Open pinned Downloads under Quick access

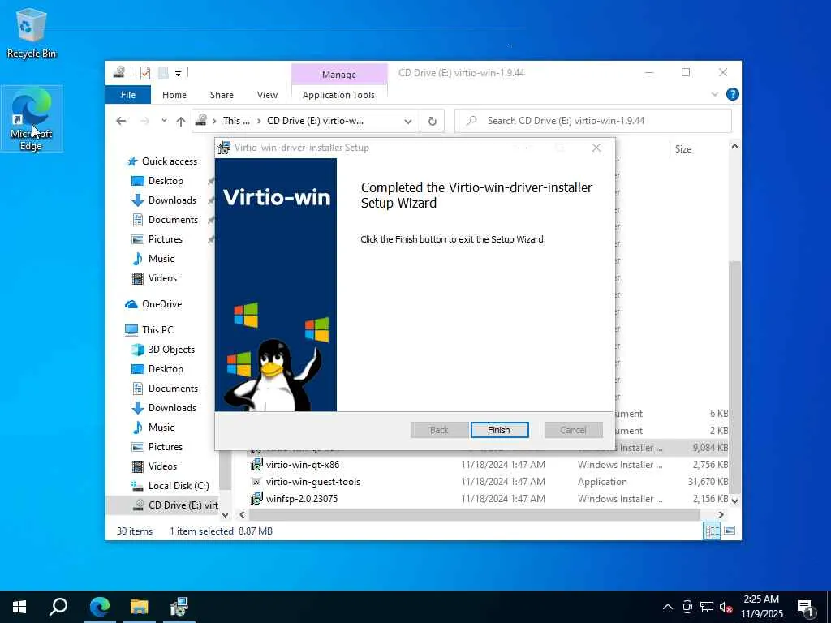click(x=172, y=200)
